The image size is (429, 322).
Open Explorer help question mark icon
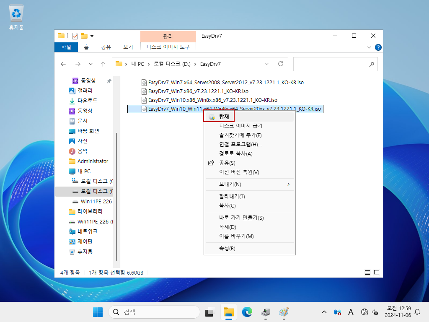pos(378,47)
